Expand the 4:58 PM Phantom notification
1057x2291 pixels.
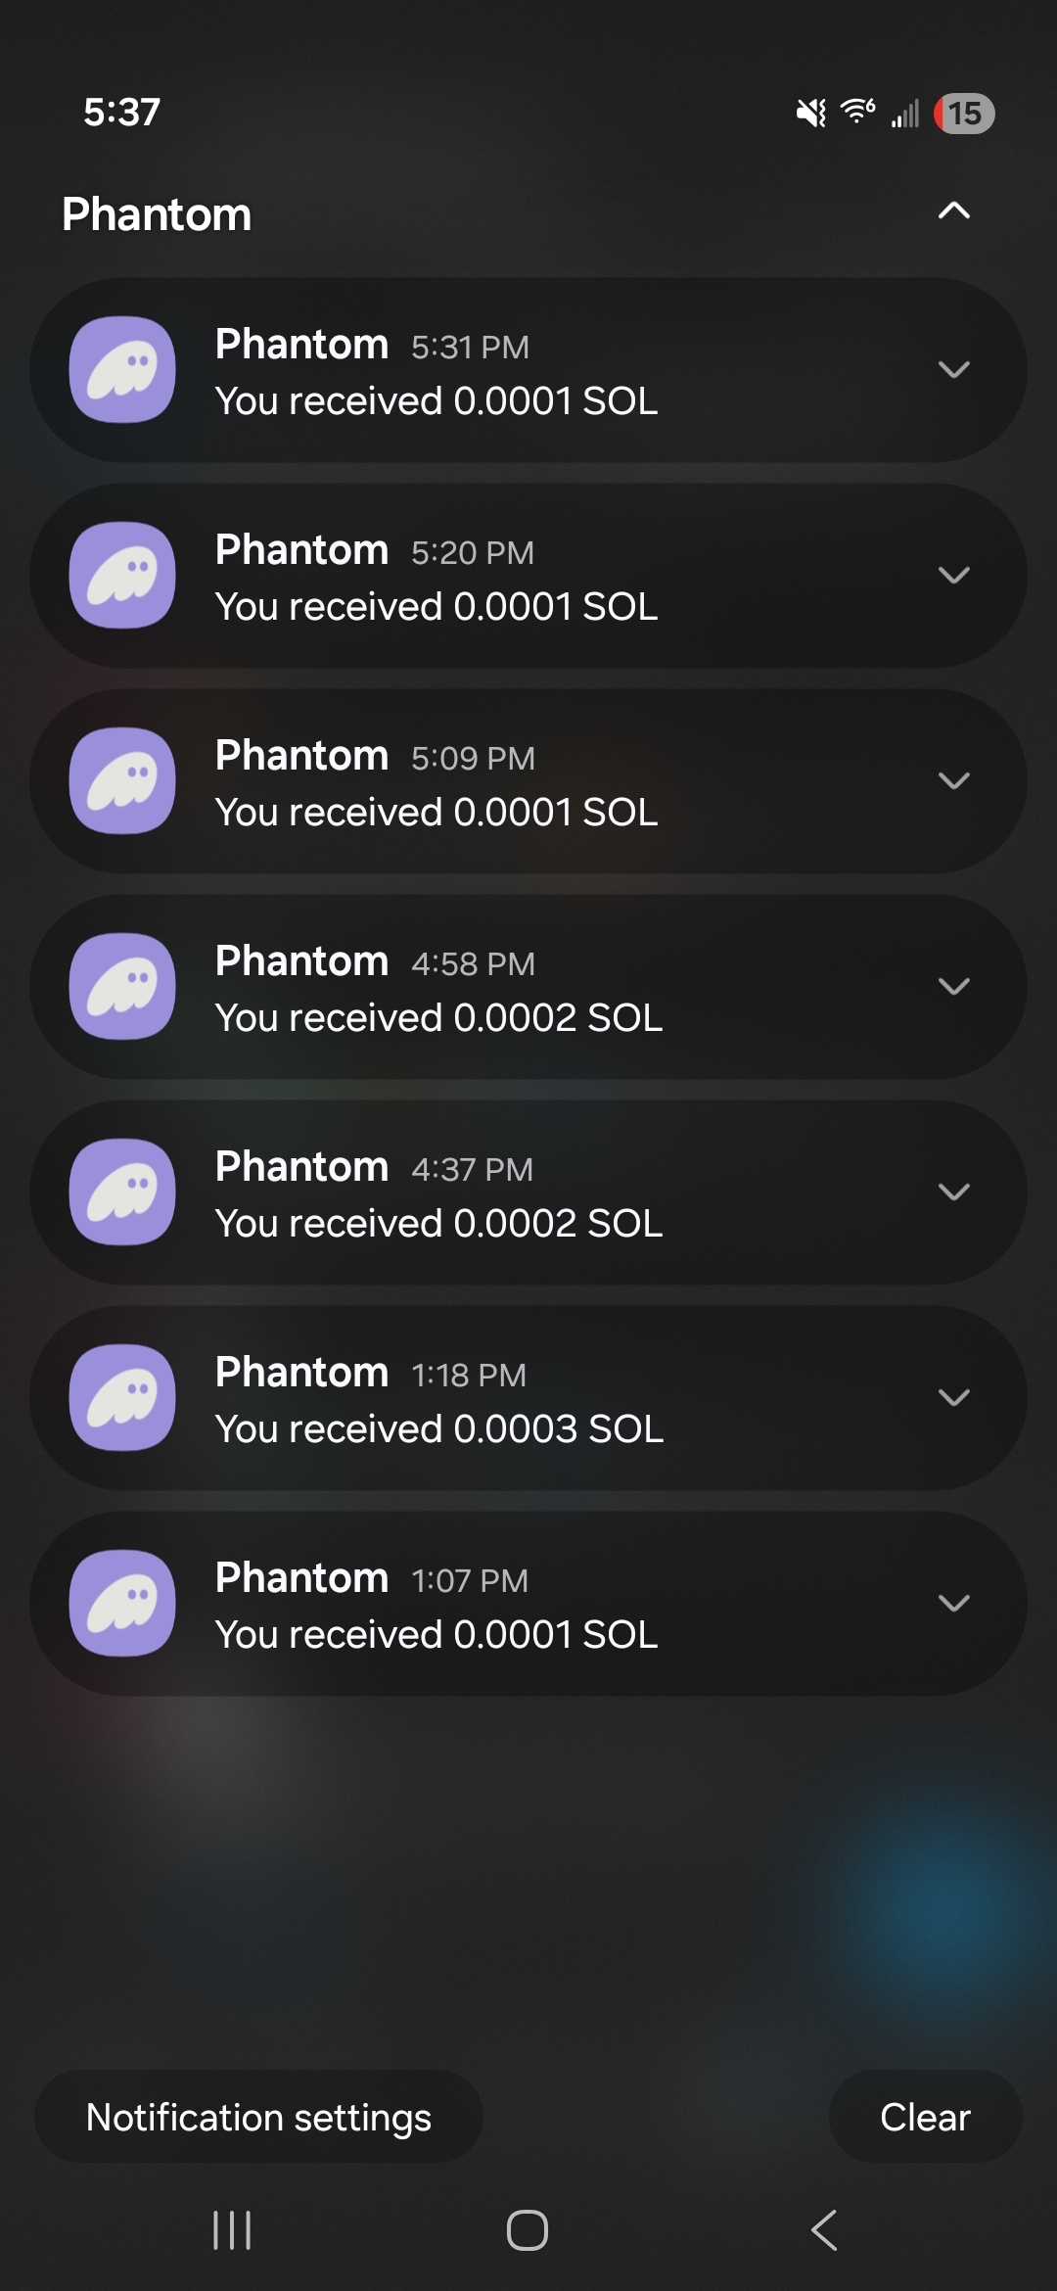[x=953, y=987]
